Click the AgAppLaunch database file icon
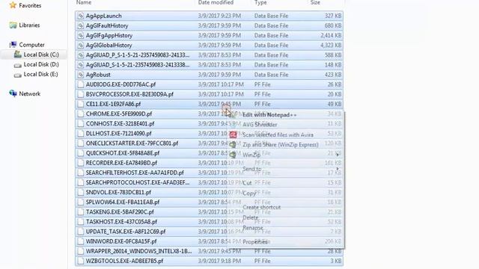479x269 pixels. click(81, 16)
